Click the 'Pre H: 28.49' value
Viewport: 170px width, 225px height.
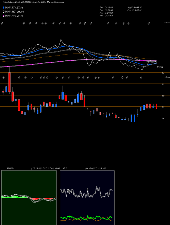(x=106, y=10)
